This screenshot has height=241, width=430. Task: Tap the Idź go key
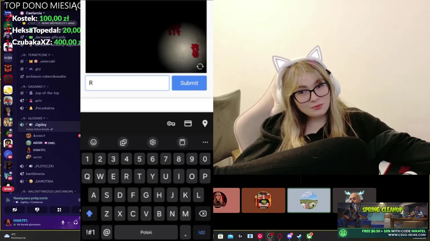[x=202, y=232]
